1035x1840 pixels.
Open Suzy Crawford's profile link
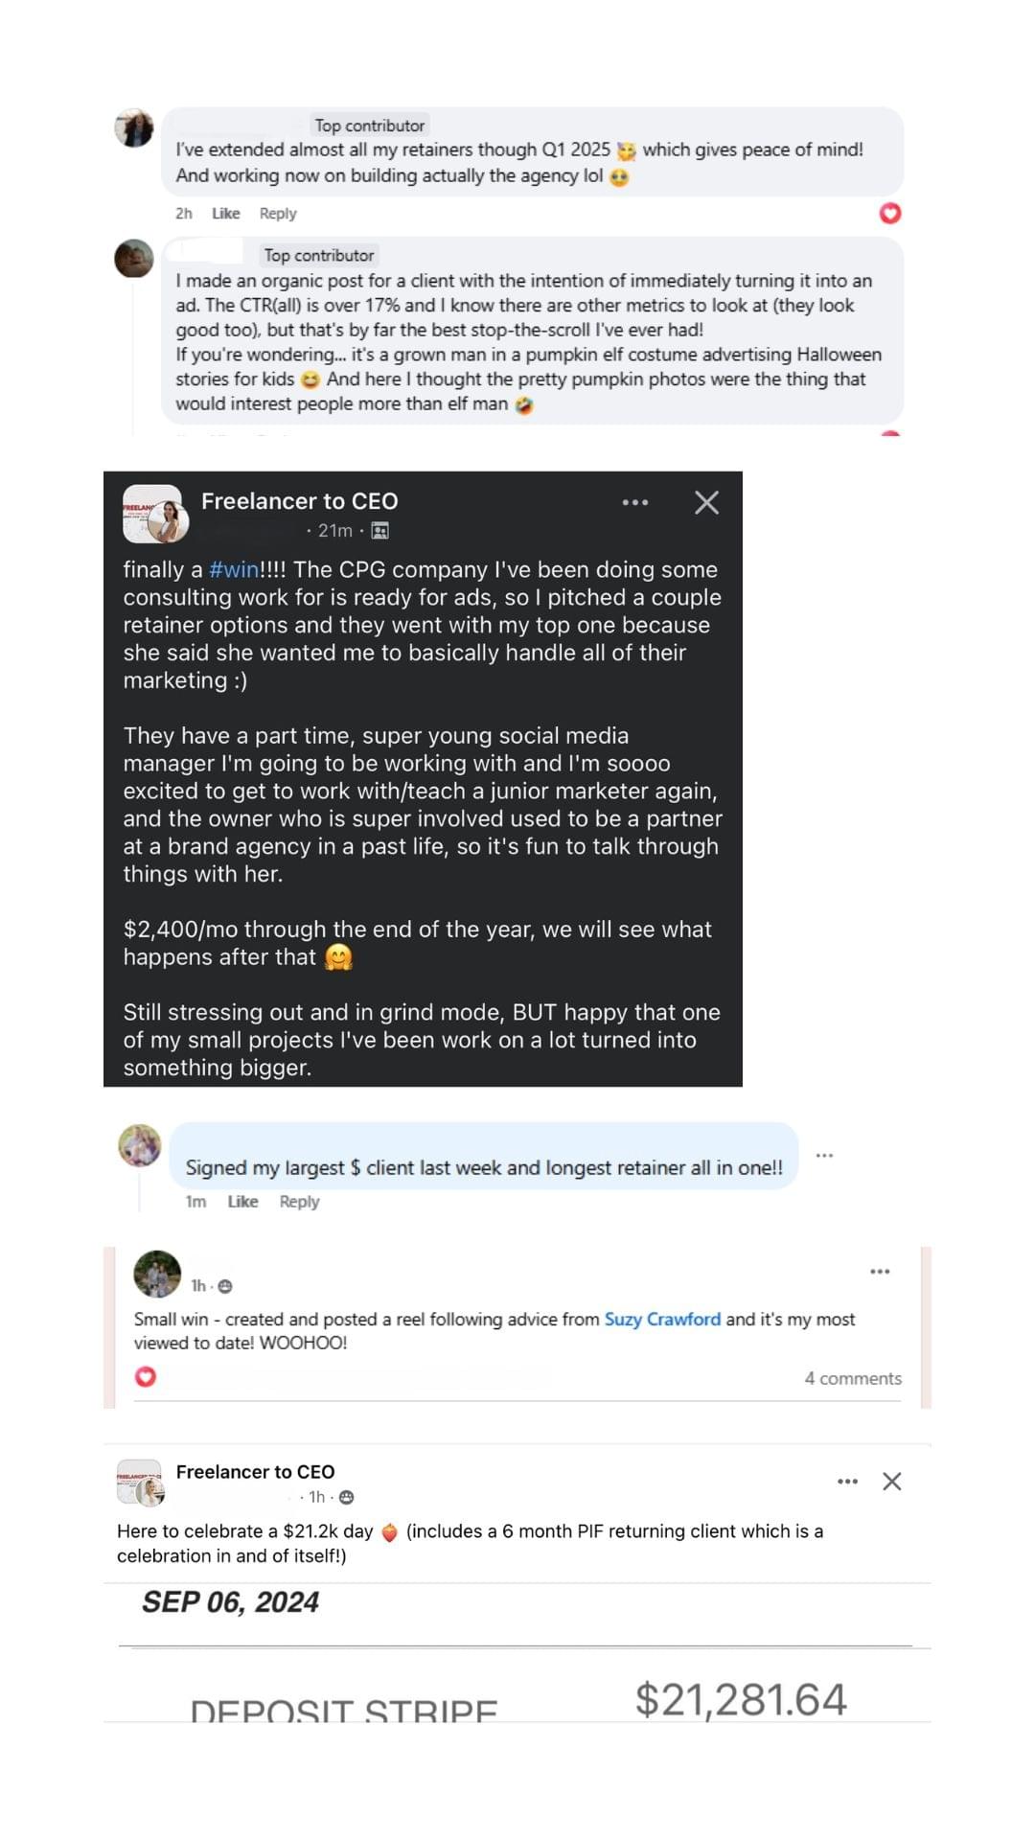click(662, 1319)
